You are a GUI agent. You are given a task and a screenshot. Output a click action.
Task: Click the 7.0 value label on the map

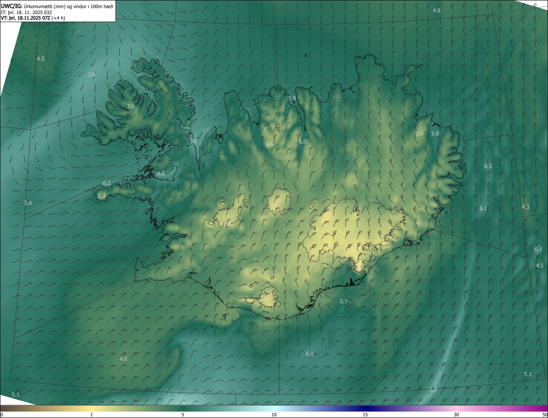coord(91,74)
